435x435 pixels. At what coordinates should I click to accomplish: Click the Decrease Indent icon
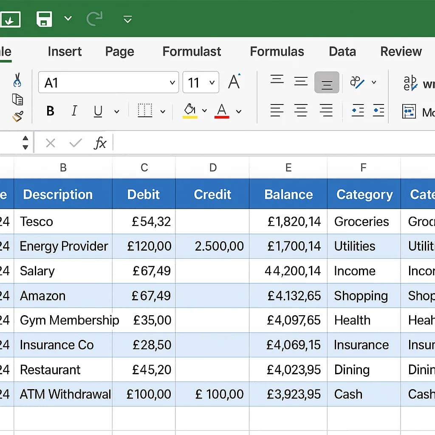click(358, 110)
